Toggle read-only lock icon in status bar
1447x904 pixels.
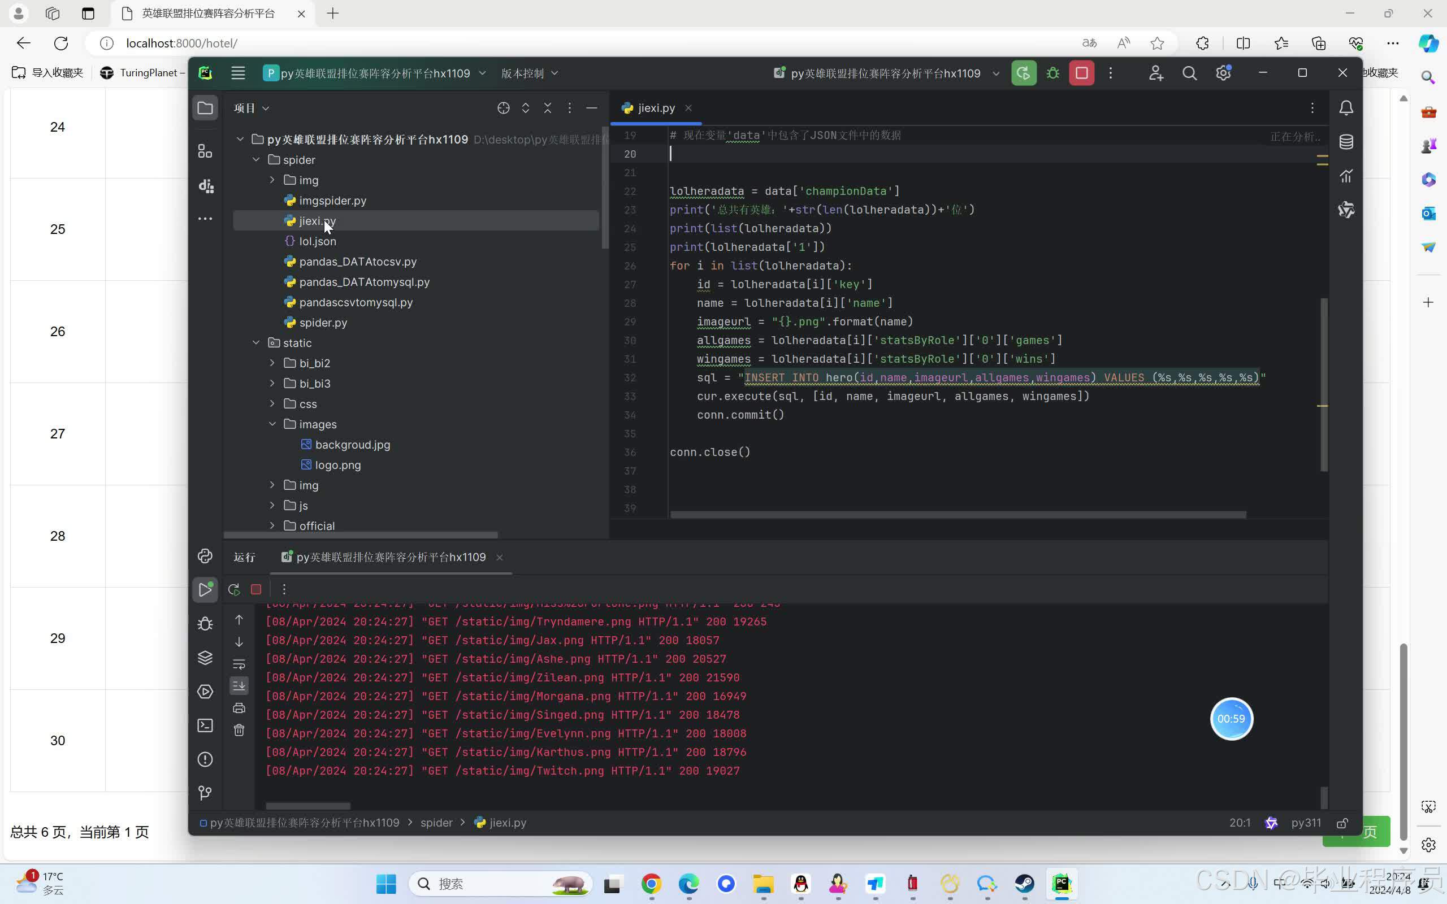tap(1342, 823)
